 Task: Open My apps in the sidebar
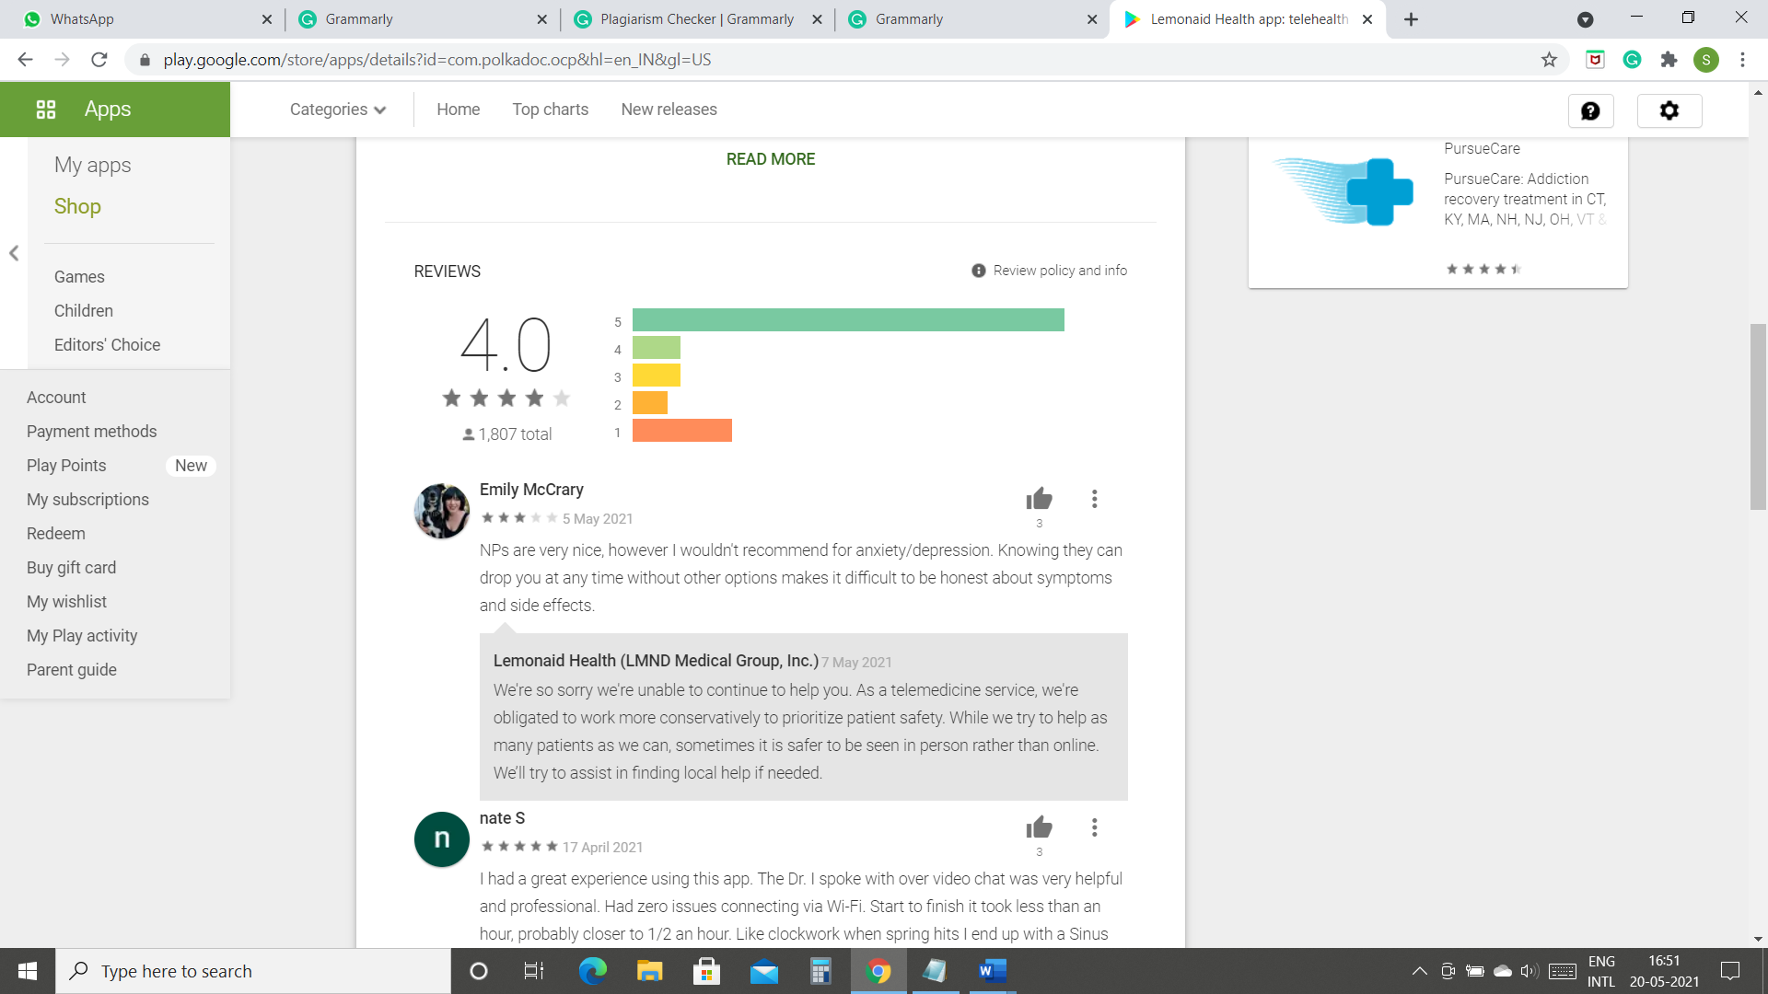(x=92, y=165)
